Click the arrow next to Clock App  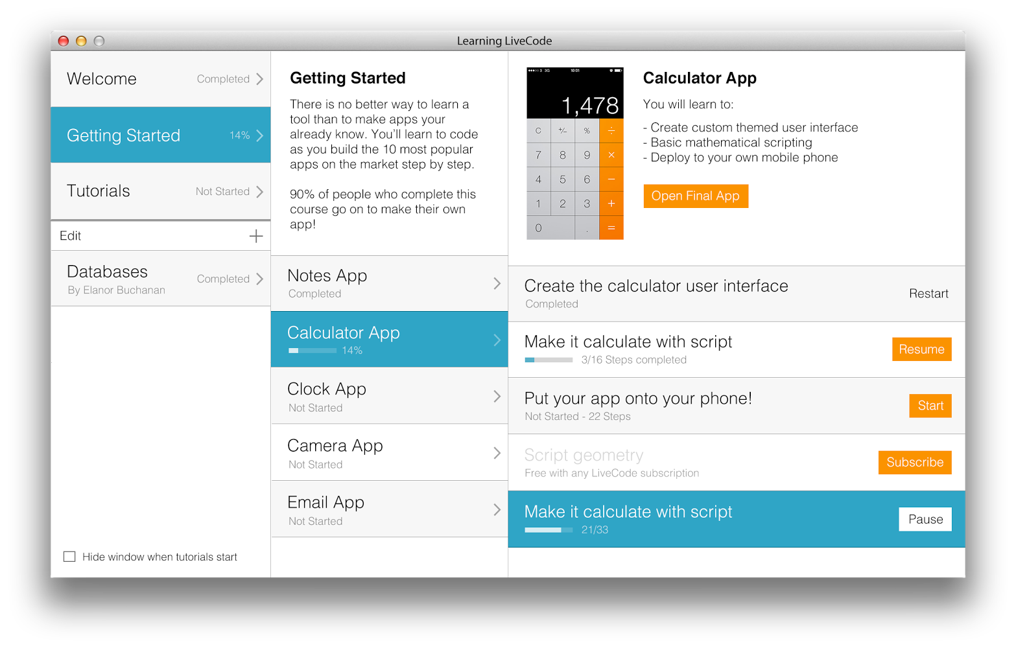[497, 397]
